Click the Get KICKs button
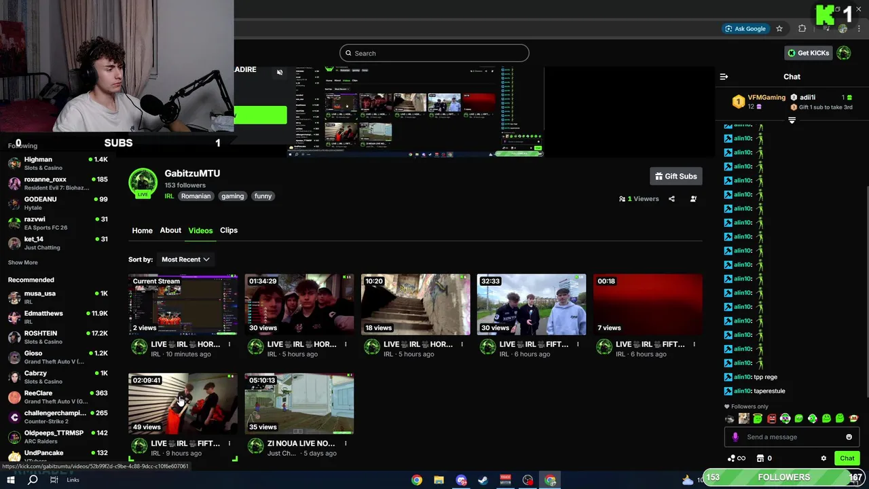Image resolution: width=869 pixels, height=489 pixels. tap(808, 53)
